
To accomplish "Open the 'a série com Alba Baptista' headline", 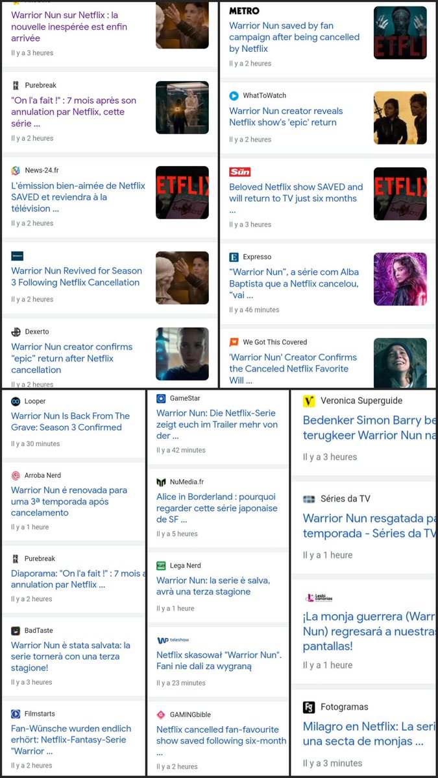I will point(294,283).
